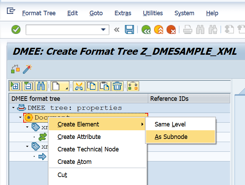Collapse the first xml attribute tag node

tap(27, 127)
